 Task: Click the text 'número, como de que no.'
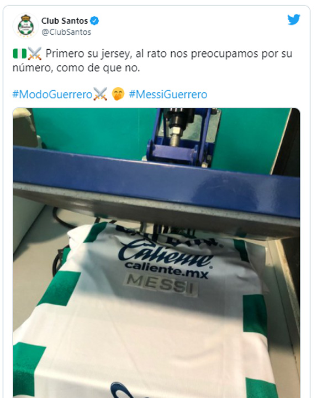pyautogui.click(x=76, y=68)
